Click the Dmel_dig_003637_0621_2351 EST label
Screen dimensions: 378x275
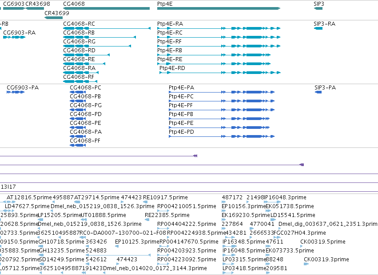coord(328,224)
